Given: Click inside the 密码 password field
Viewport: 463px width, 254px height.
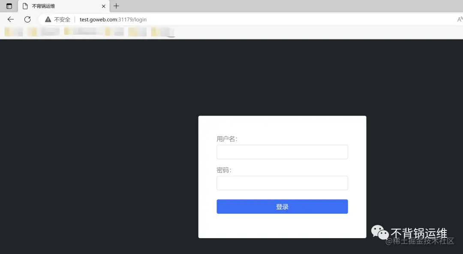Looking at the screenshot, I should [x=282, y=183].
